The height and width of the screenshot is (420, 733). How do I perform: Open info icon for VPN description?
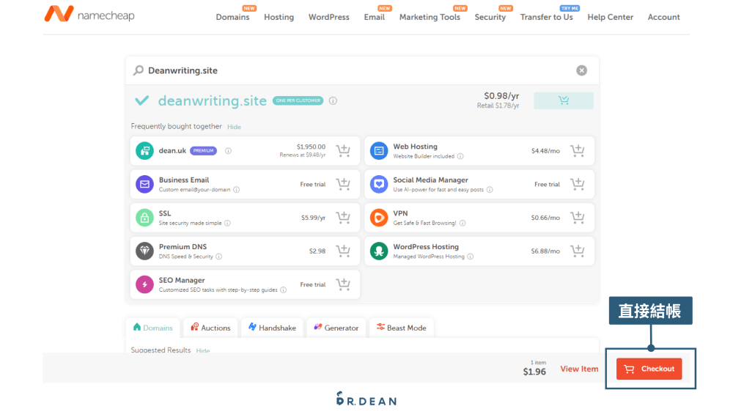[463, 223]
